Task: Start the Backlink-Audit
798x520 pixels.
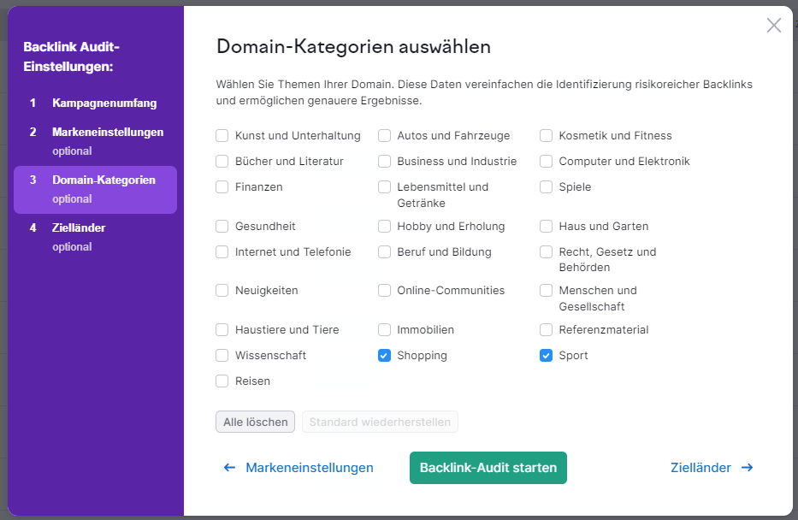Action: tap(488, 468)
